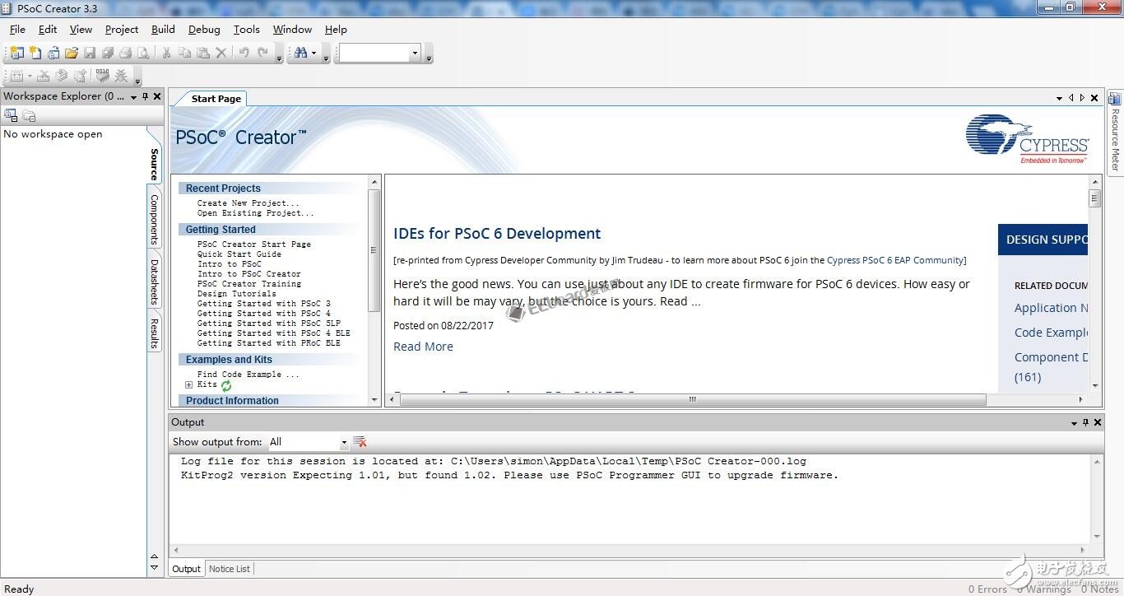1124x596 pixels.
Task: Toggle auto-hide pin on Output panel
Action: click(1085, 422)
